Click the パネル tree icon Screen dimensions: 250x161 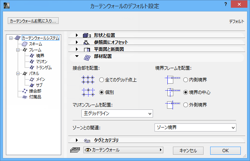click(25, 73)
